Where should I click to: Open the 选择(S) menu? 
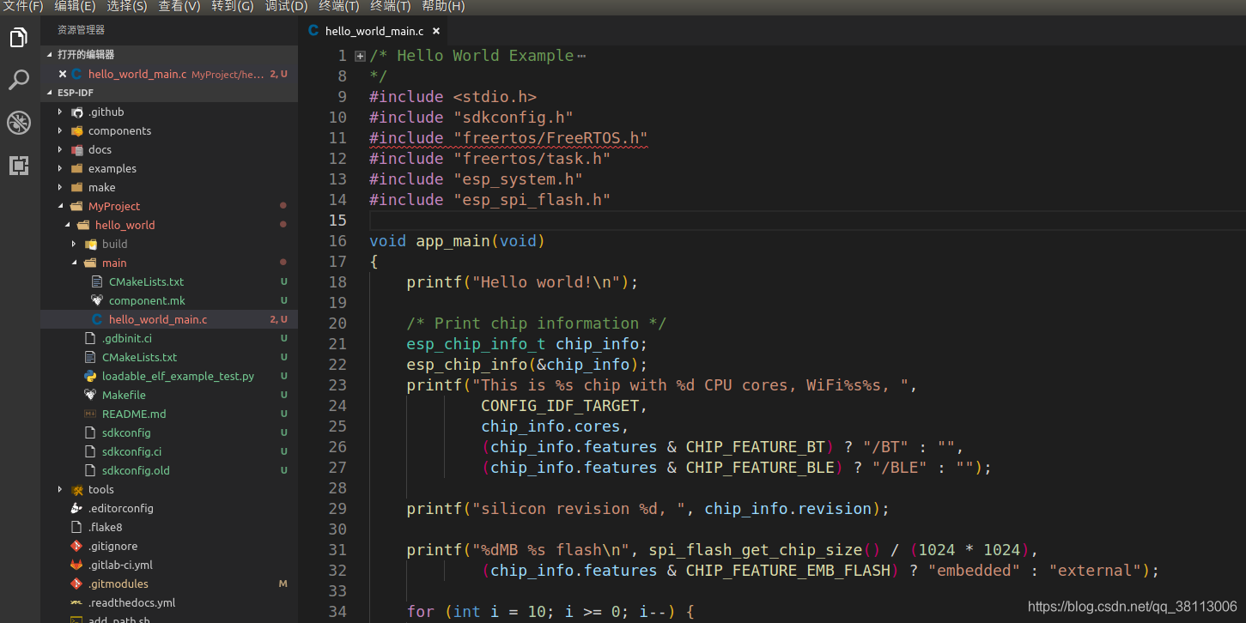point(127,6)
